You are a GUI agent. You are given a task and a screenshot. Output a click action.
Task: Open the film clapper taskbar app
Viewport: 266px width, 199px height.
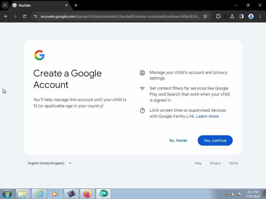(x=71, y=194)
